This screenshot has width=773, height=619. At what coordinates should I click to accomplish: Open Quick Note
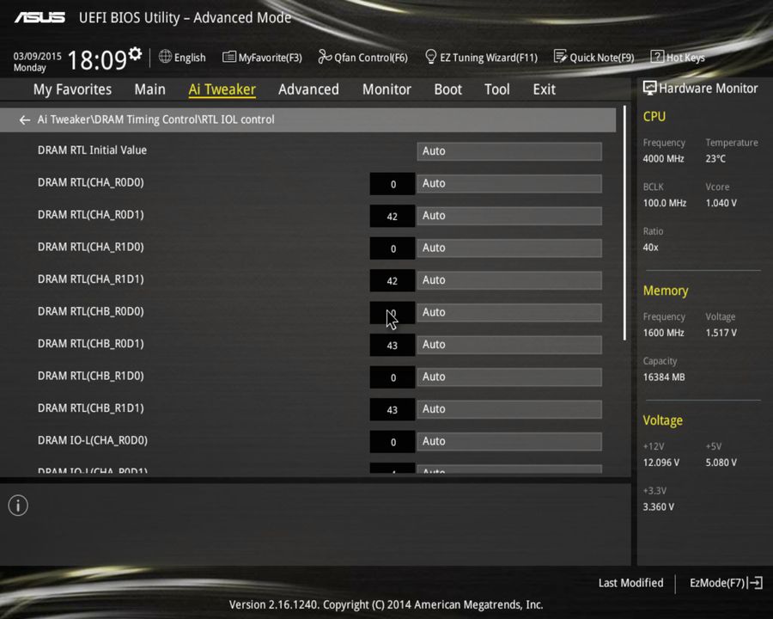point(594,57)
